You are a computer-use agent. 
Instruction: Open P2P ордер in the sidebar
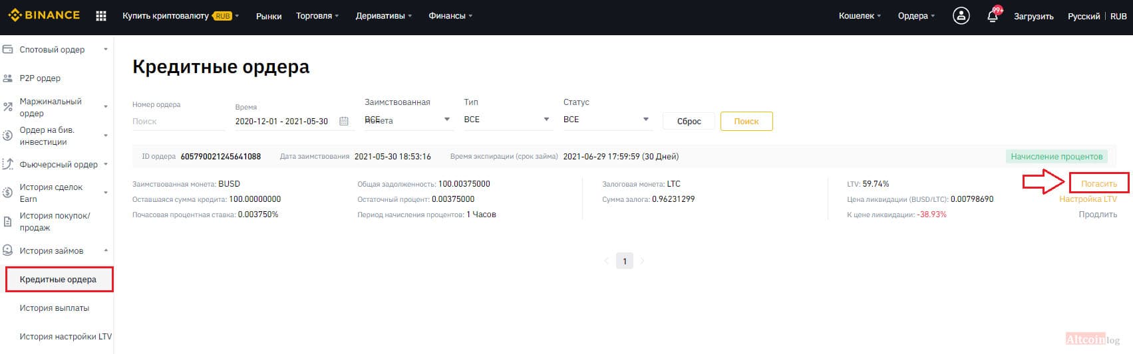(40, 78)
